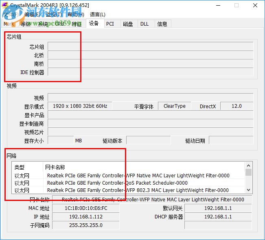The image size is (265, 240).
Task: Click the empty 北桥 field
Action: pos(151,55)
